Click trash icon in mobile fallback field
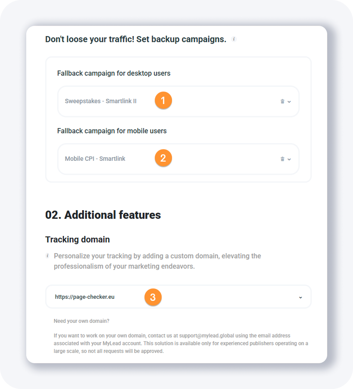 click(282, 159)
